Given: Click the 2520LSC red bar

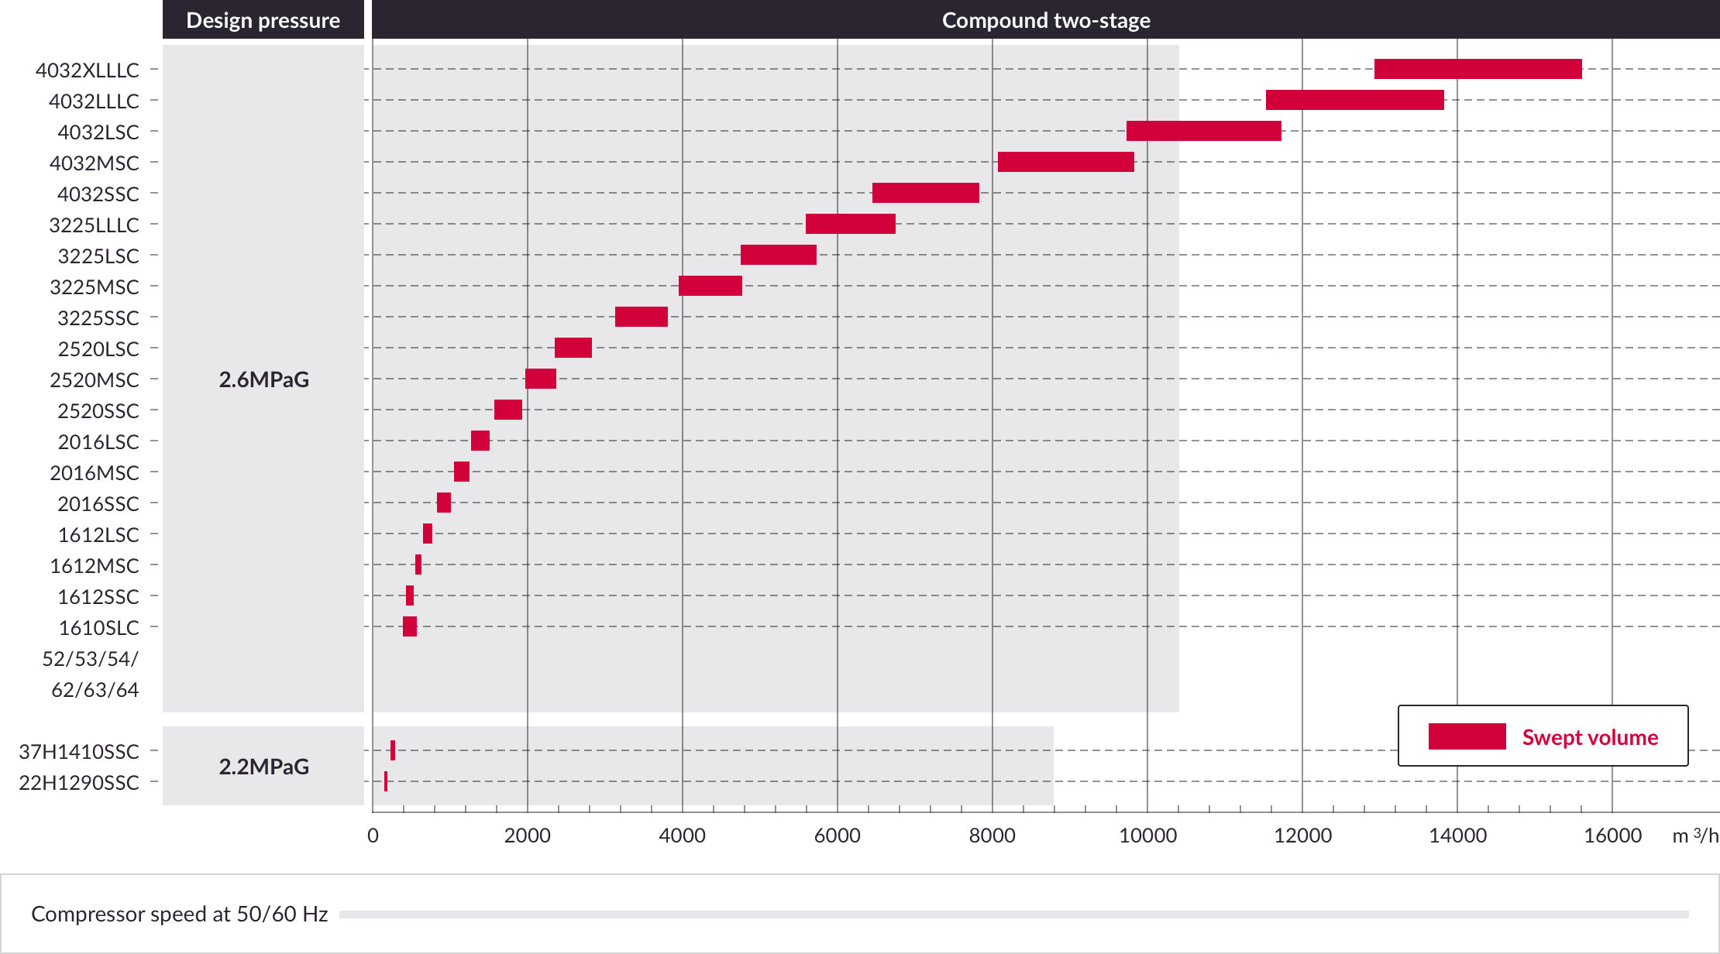Looking at the screenshot, I should [x=573, y=348].
